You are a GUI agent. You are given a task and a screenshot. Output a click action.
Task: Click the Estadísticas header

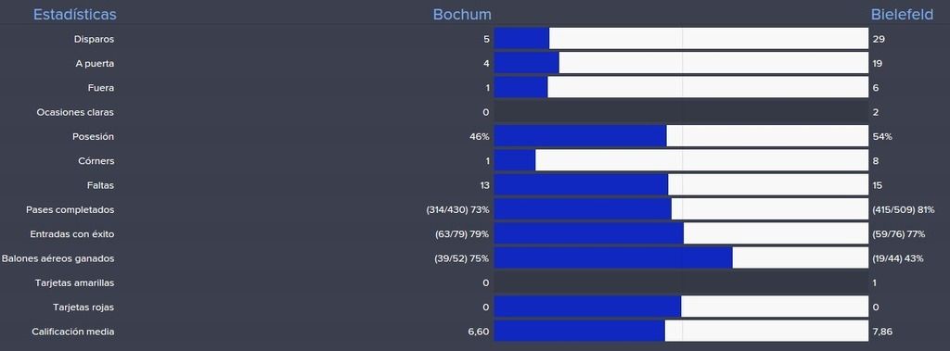(x=74, y=15)
